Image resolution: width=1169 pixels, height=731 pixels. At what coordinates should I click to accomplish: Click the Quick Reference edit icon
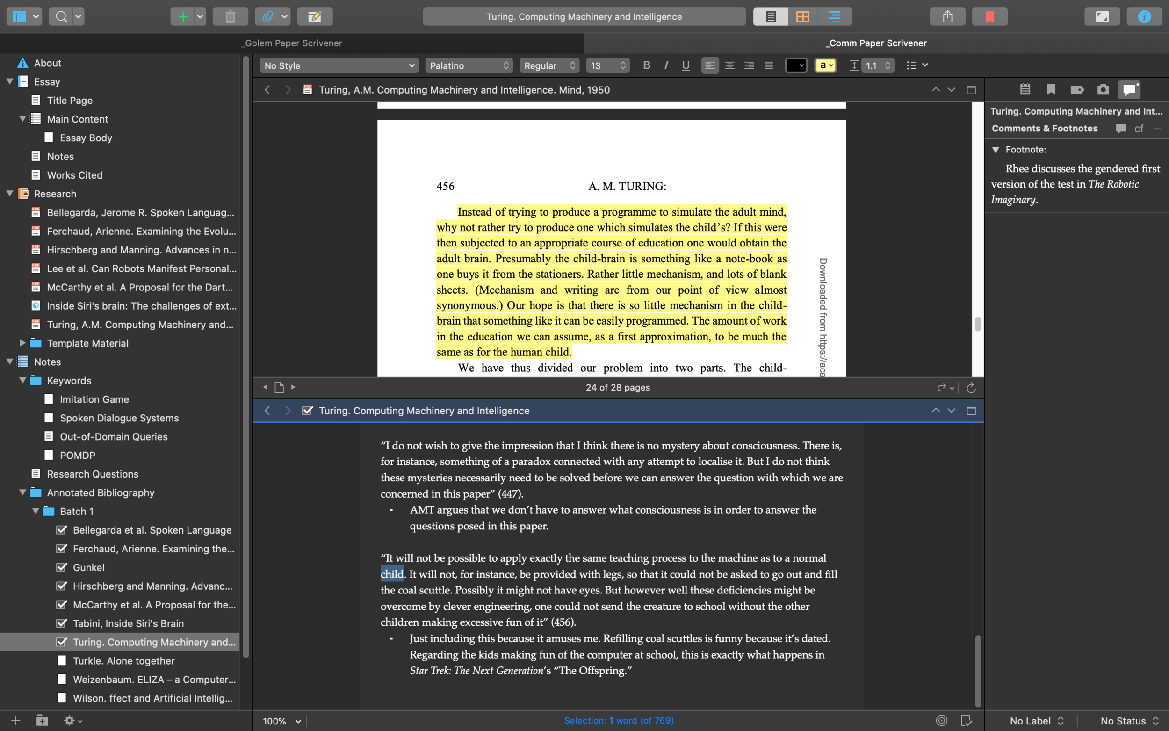(x=315, y=17)
